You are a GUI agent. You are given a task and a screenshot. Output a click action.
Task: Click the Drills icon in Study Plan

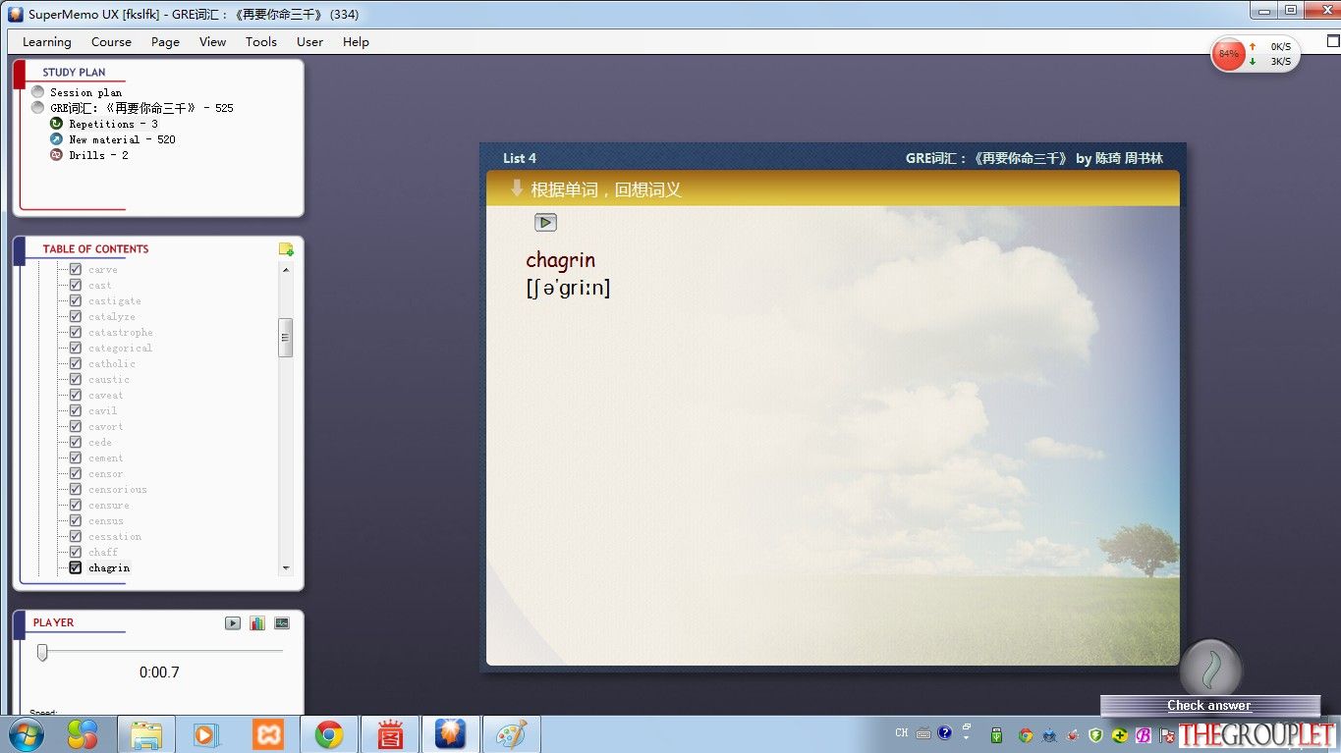click(57, 155)
